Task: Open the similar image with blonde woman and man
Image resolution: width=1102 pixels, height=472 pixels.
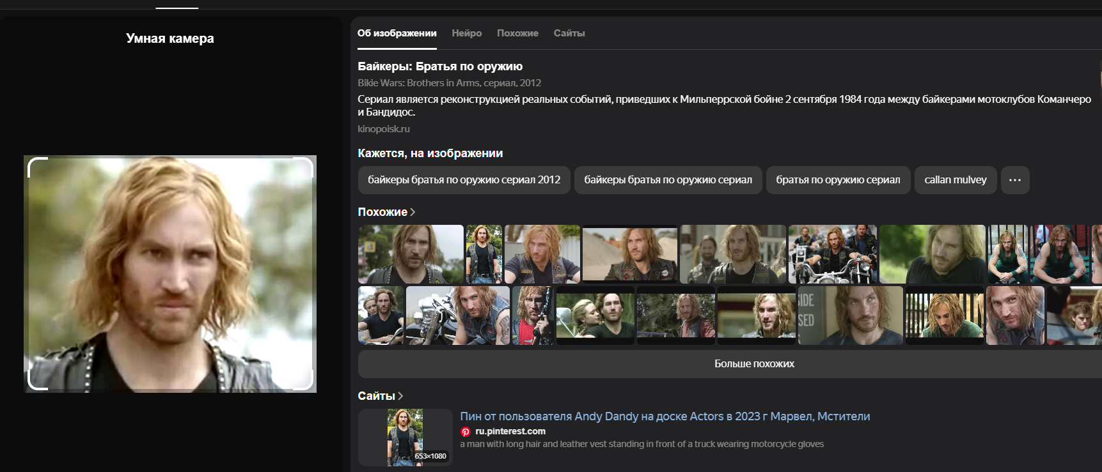Action: click(x=595, y=316)
